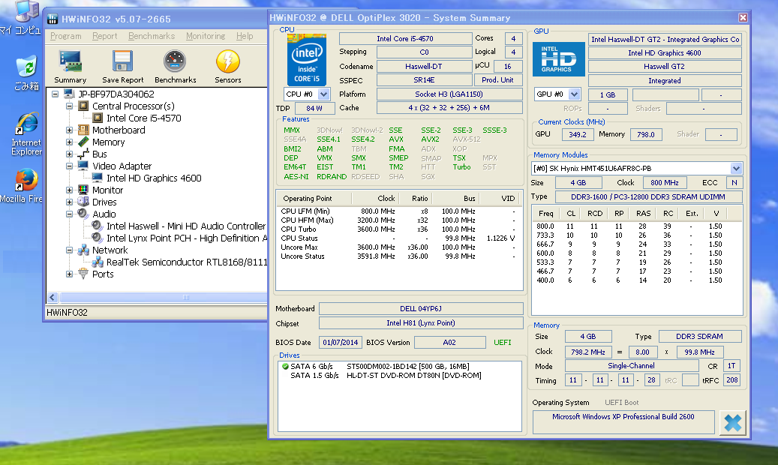Screen dimensions: 778x465
Task: Click the Intel HD Graphics logo
Action: click(x=559, y=59)
